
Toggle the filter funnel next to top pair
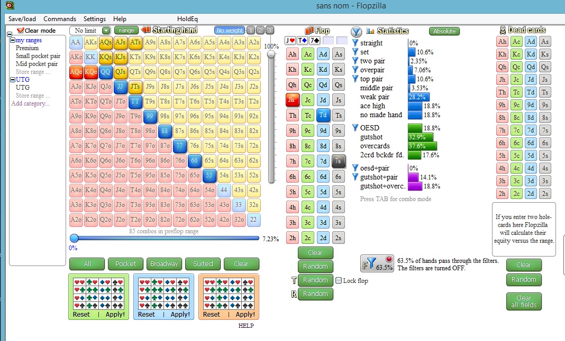click(356, 79)
